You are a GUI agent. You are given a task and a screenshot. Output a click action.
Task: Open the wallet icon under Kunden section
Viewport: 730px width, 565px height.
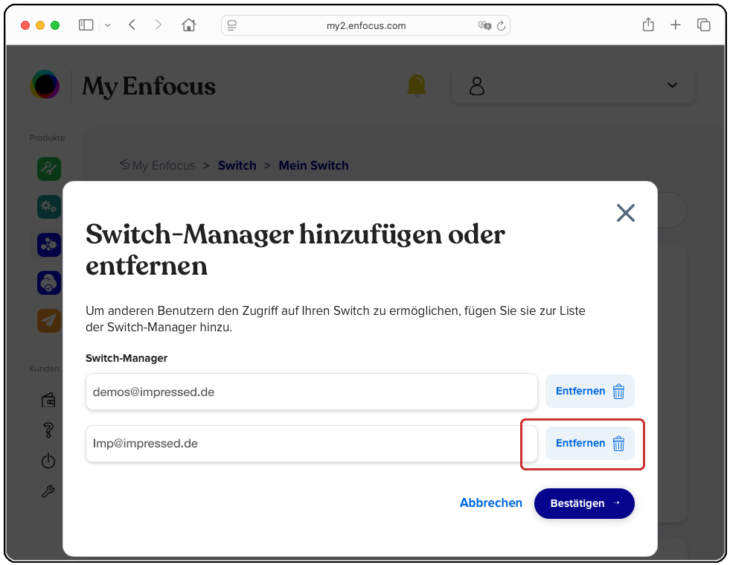(x=48, y=400)
